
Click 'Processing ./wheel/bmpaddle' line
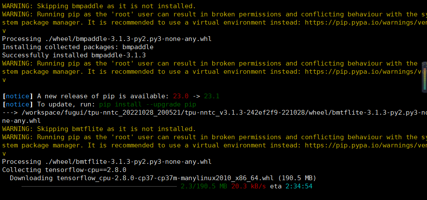coord(107,39)
